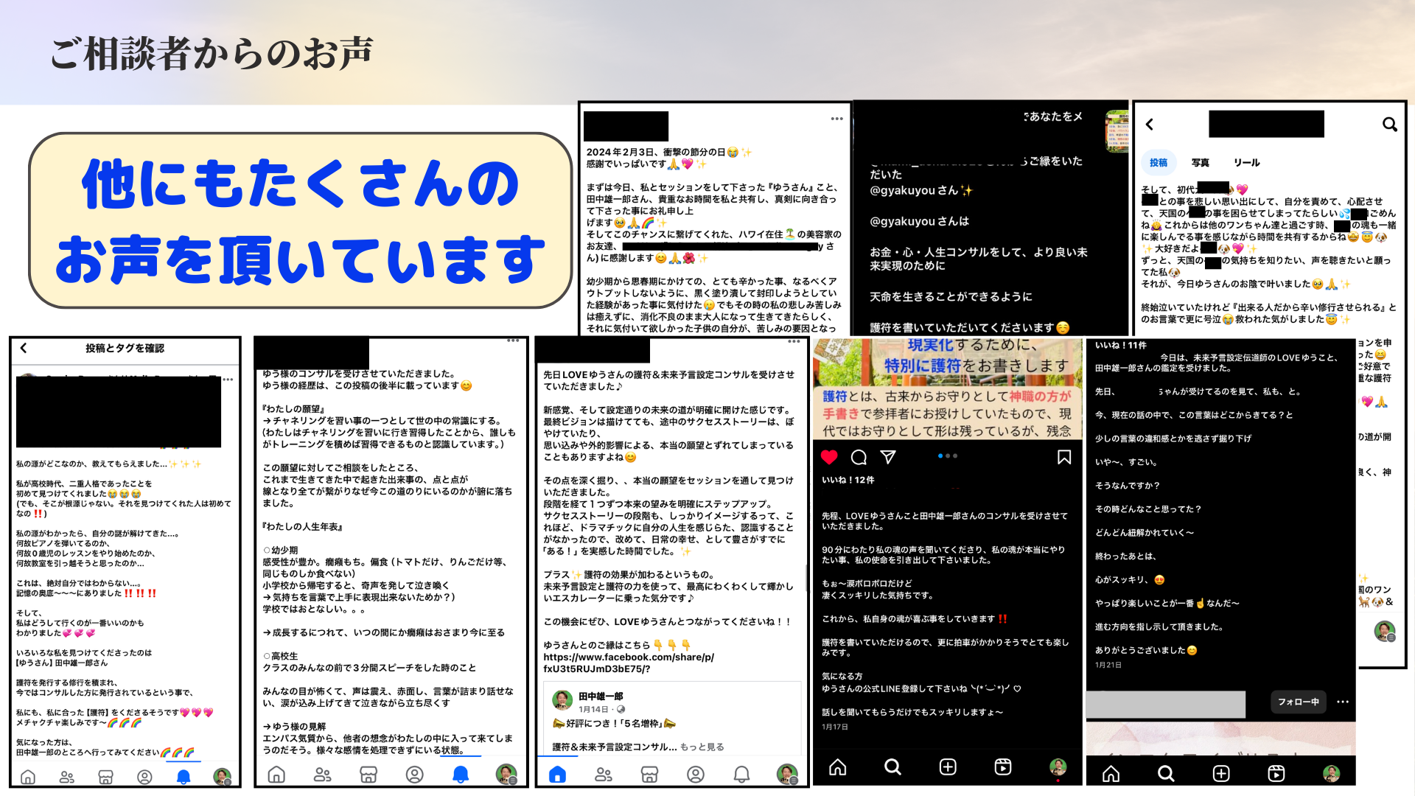Toggle the フォロー中 following button

tap(1298, 702)
